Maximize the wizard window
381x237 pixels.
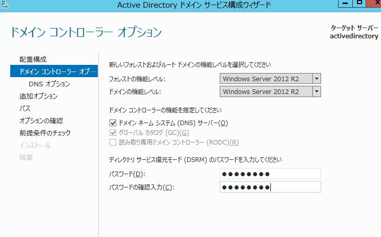pos(359,3)
